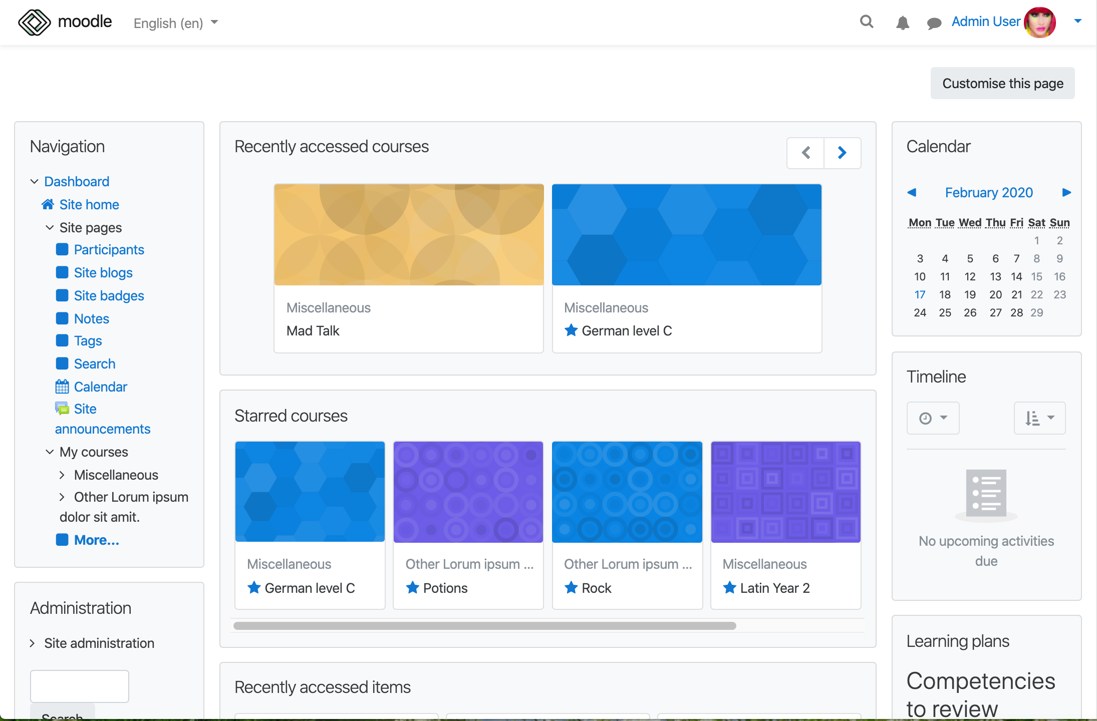This screenshot has width=1097, height=721.
Task: Collapse the Dashboard navigation node
Action: (x=34, y=181)
